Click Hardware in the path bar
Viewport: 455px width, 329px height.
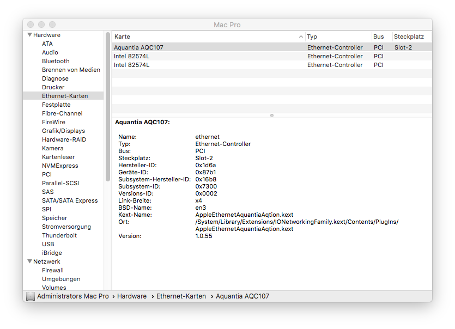tap(132, 296)
